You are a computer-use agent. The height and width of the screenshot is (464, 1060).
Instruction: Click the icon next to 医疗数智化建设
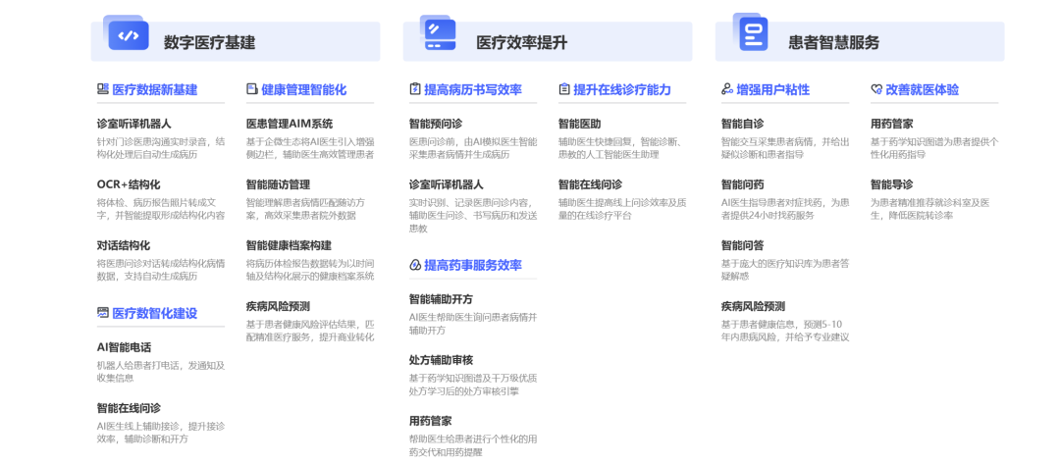pyautogui.click(x=102, y=313)
